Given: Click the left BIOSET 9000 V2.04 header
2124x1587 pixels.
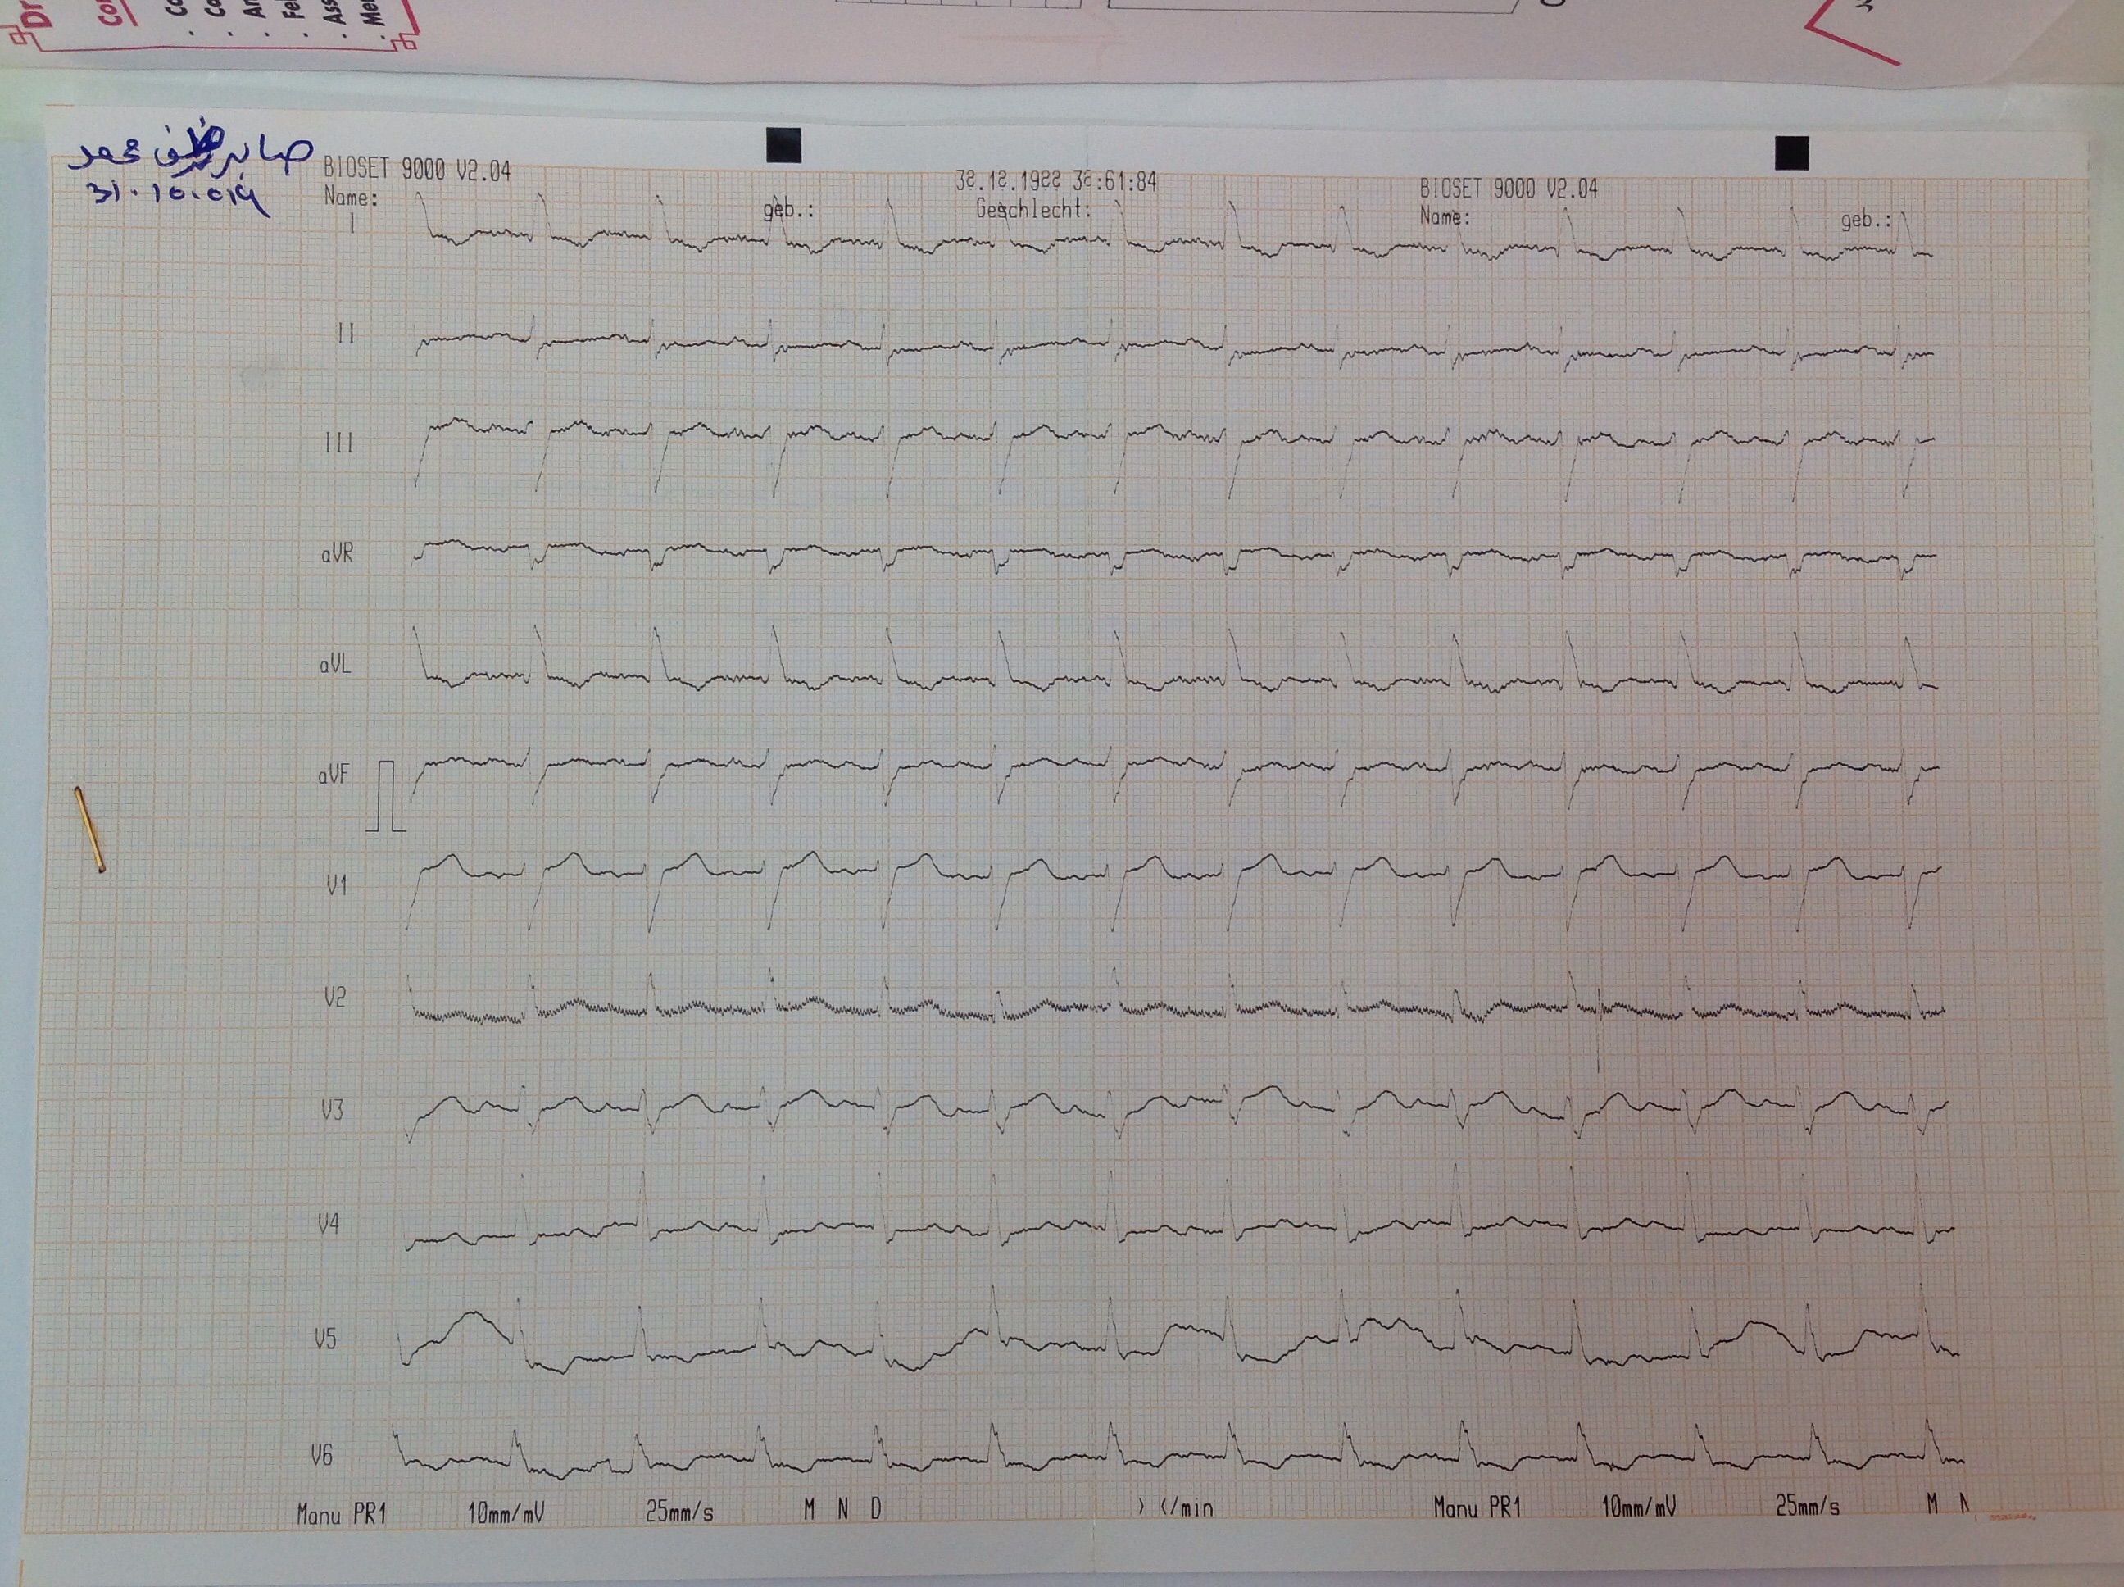Looking at the screenshot, I should tap(417, 170).
